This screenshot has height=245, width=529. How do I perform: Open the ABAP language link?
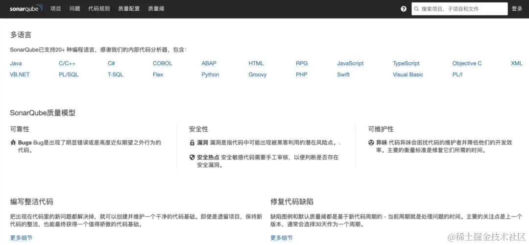tap(209, 63)
